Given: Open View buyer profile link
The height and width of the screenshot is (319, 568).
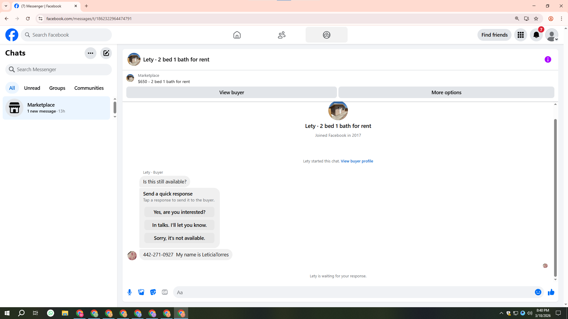Looking at the screenshot, I should [357, 161].
